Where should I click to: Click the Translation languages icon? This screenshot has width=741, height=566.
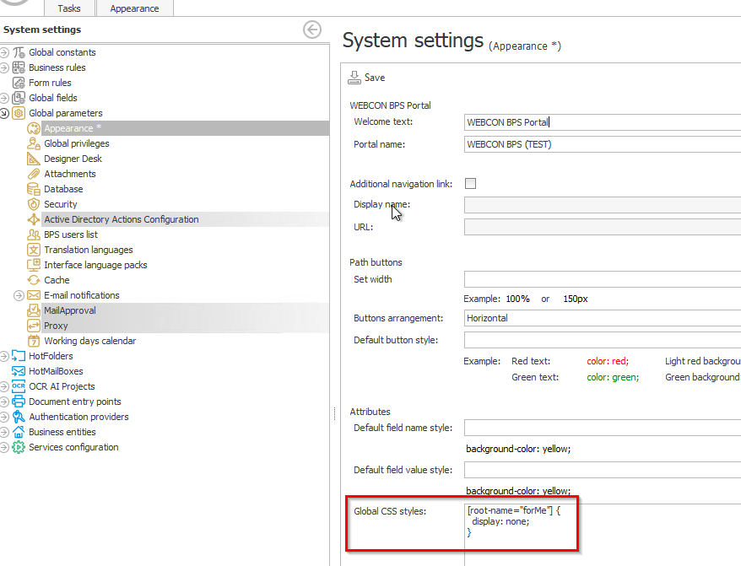click(34, 250)
